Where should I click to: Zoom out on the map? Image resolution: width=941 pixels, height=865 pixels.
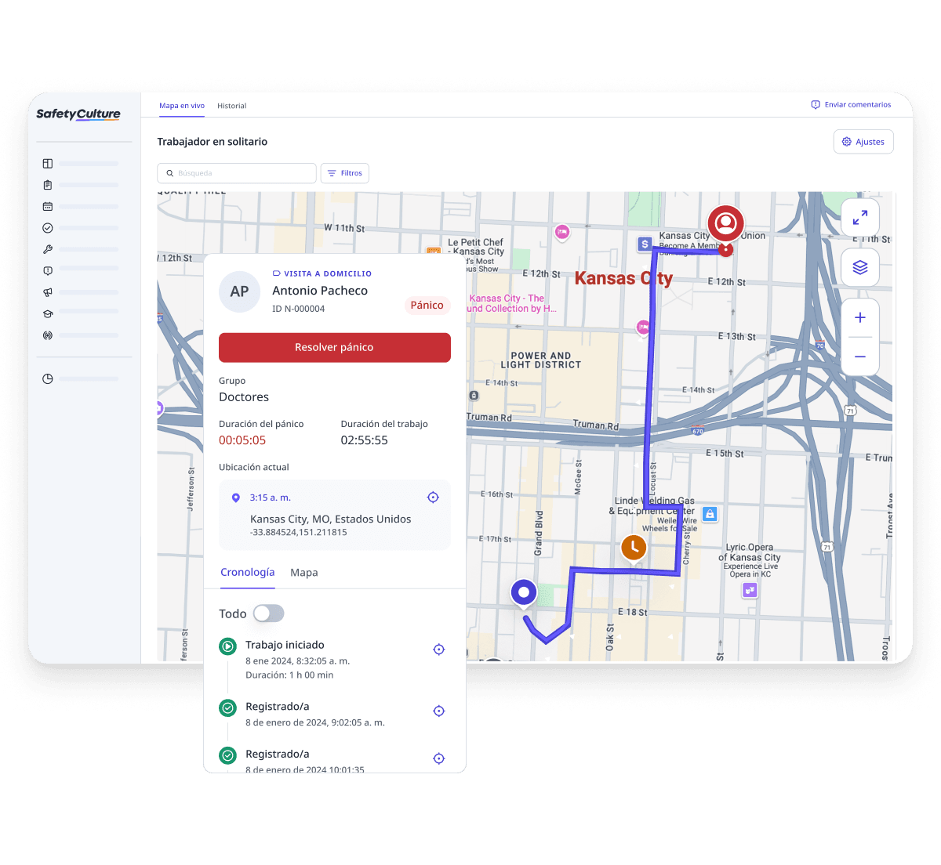click(859, 356)
